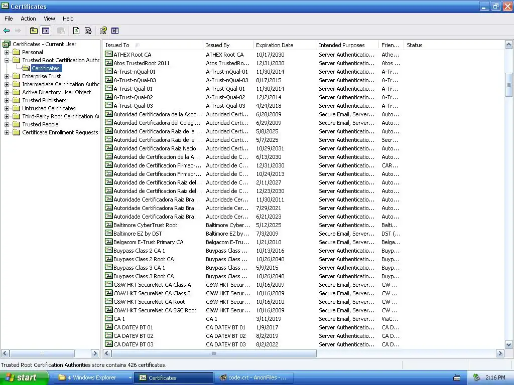Expand the Personal store node
The image size is (514, 385).
[7, 52]
